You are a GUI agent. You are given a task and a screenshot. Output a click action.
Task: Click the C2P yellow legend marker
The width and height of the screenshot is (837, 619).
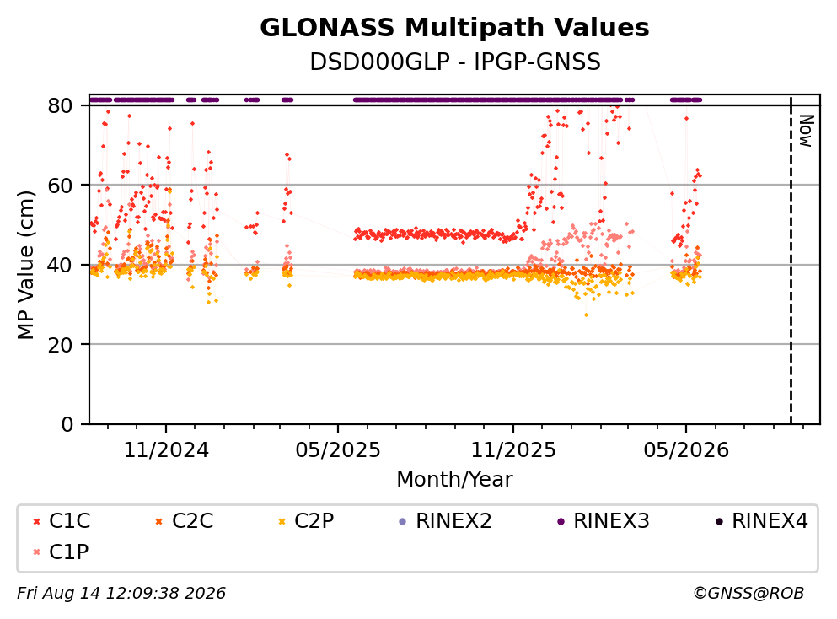click(x=282, y=521)
